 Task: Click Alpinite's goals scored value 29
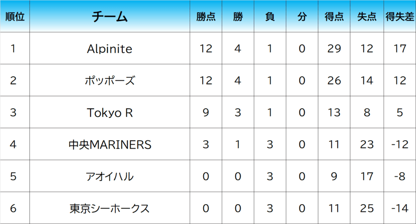point(334,49)
